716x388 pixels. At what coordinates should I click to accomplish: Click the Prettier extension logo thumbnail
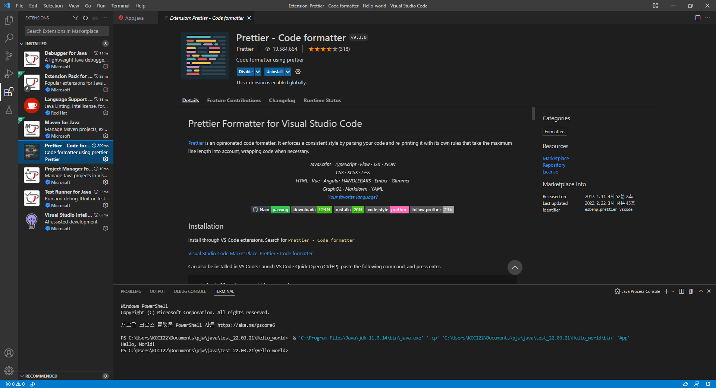pyautogui.click(x=205, y=56)
